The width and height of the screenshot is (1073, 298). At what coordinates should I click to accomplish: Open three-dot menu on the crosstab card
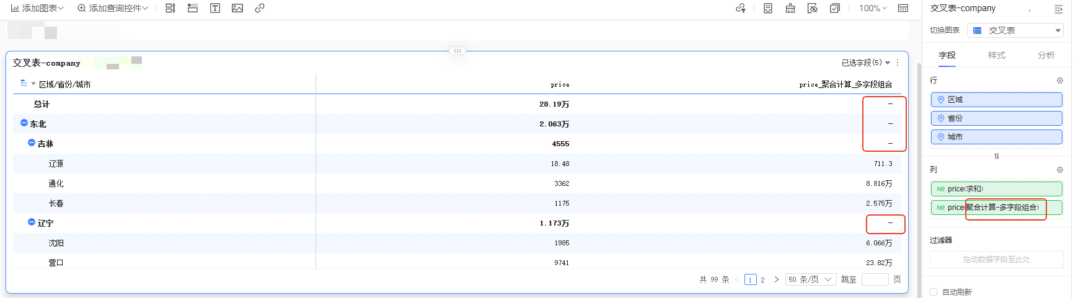coord(898,63)
